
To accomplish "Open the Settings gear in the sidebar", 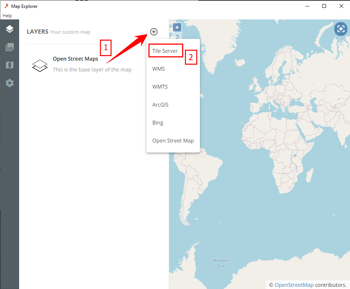I will tap(9, 83).
